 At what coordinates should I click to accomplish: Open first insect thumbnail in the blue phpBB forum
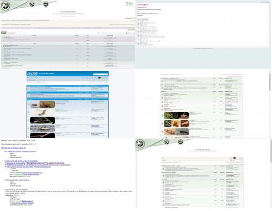[x=42, y=104]
